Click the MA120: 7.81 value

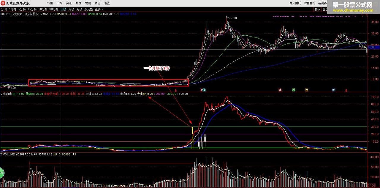click(111, 14)
